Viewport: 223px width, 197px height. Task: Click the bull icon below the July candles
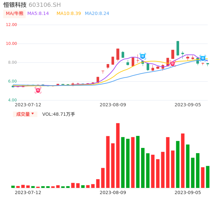click(38, 90)
